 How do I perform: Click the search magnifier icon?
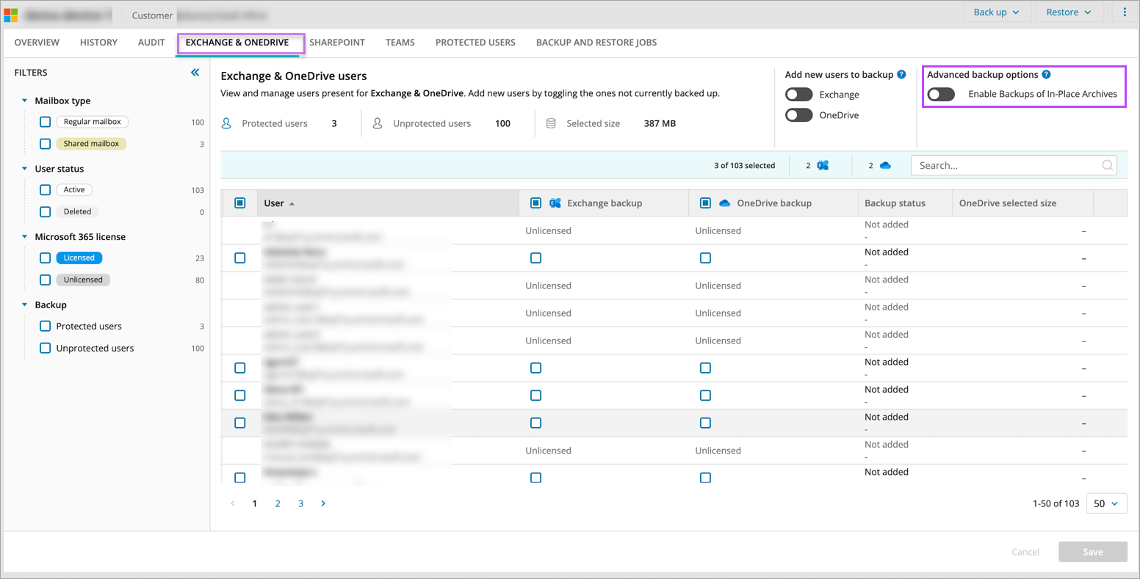coord(1107,165)
